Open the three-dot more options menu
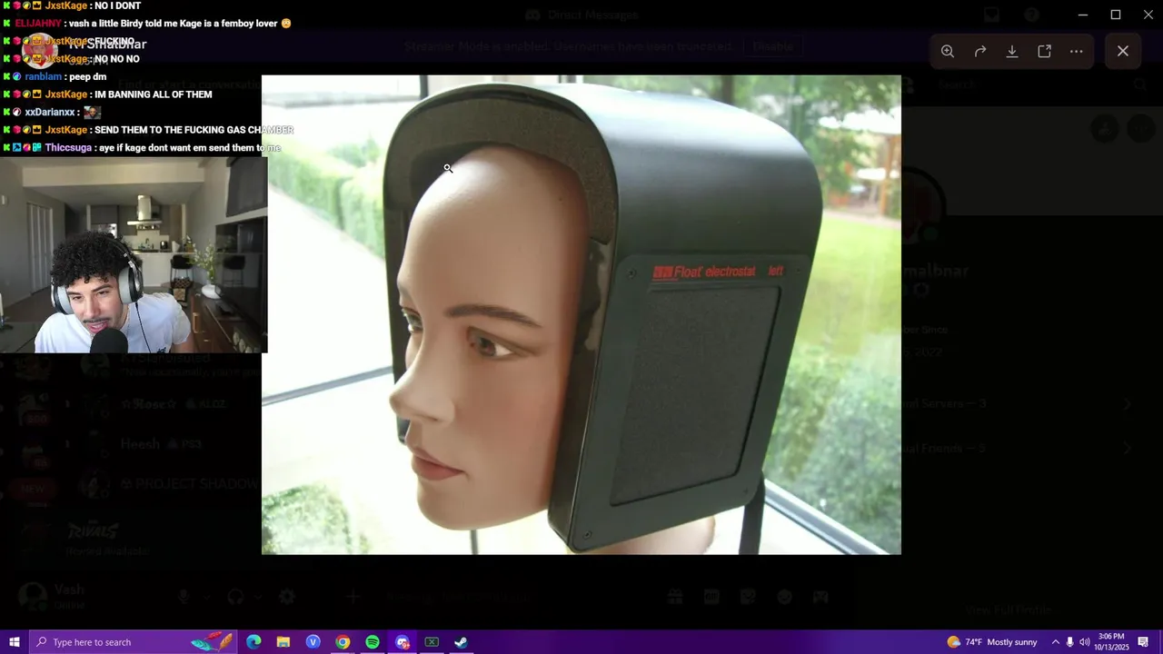 (x=1077, y=52)
